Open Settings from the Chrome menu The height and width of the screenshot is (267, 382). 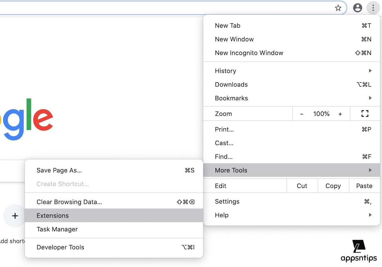tap(227, 201)
